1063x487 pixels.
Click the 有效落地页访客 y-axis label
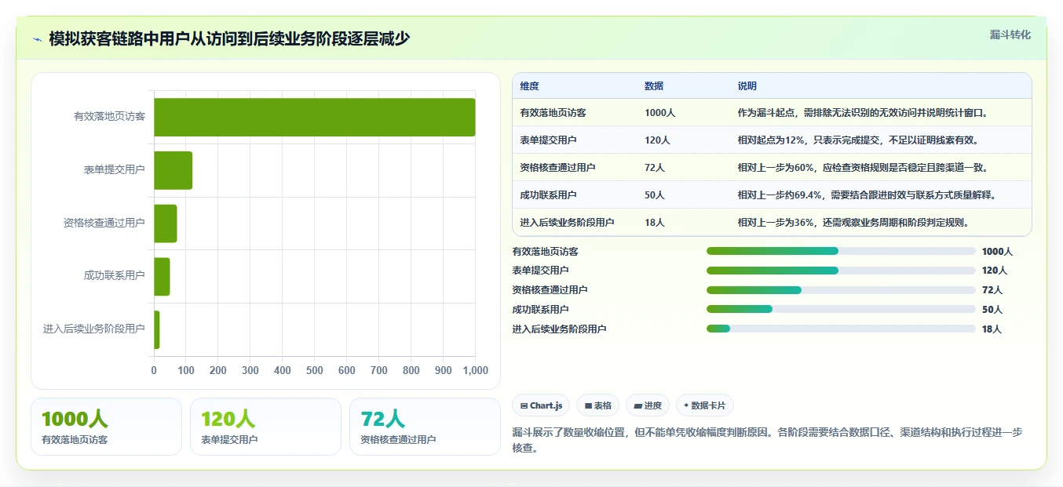pos(109,117)
